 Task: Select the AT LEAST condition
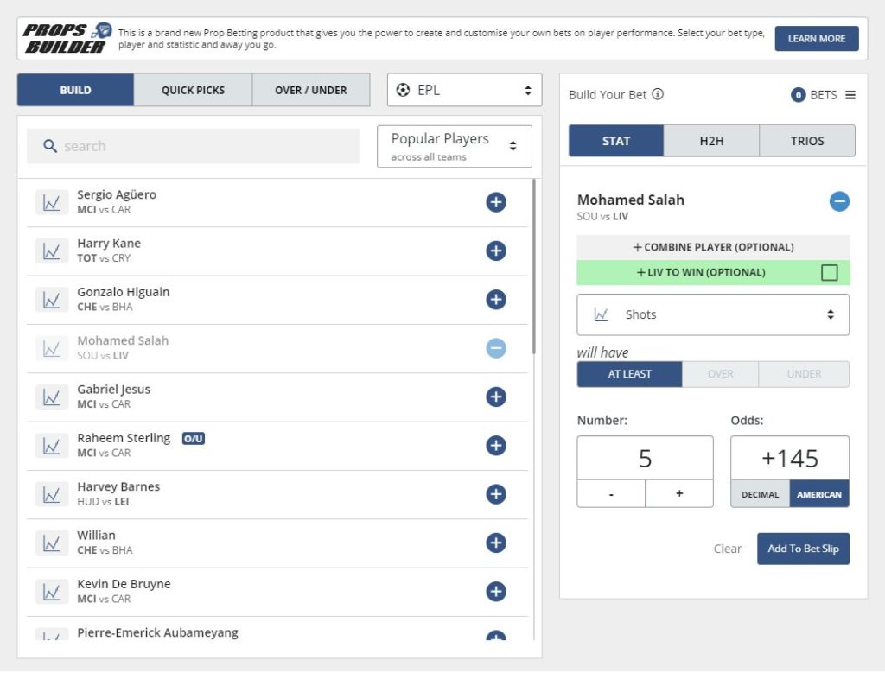pos(629,374)
